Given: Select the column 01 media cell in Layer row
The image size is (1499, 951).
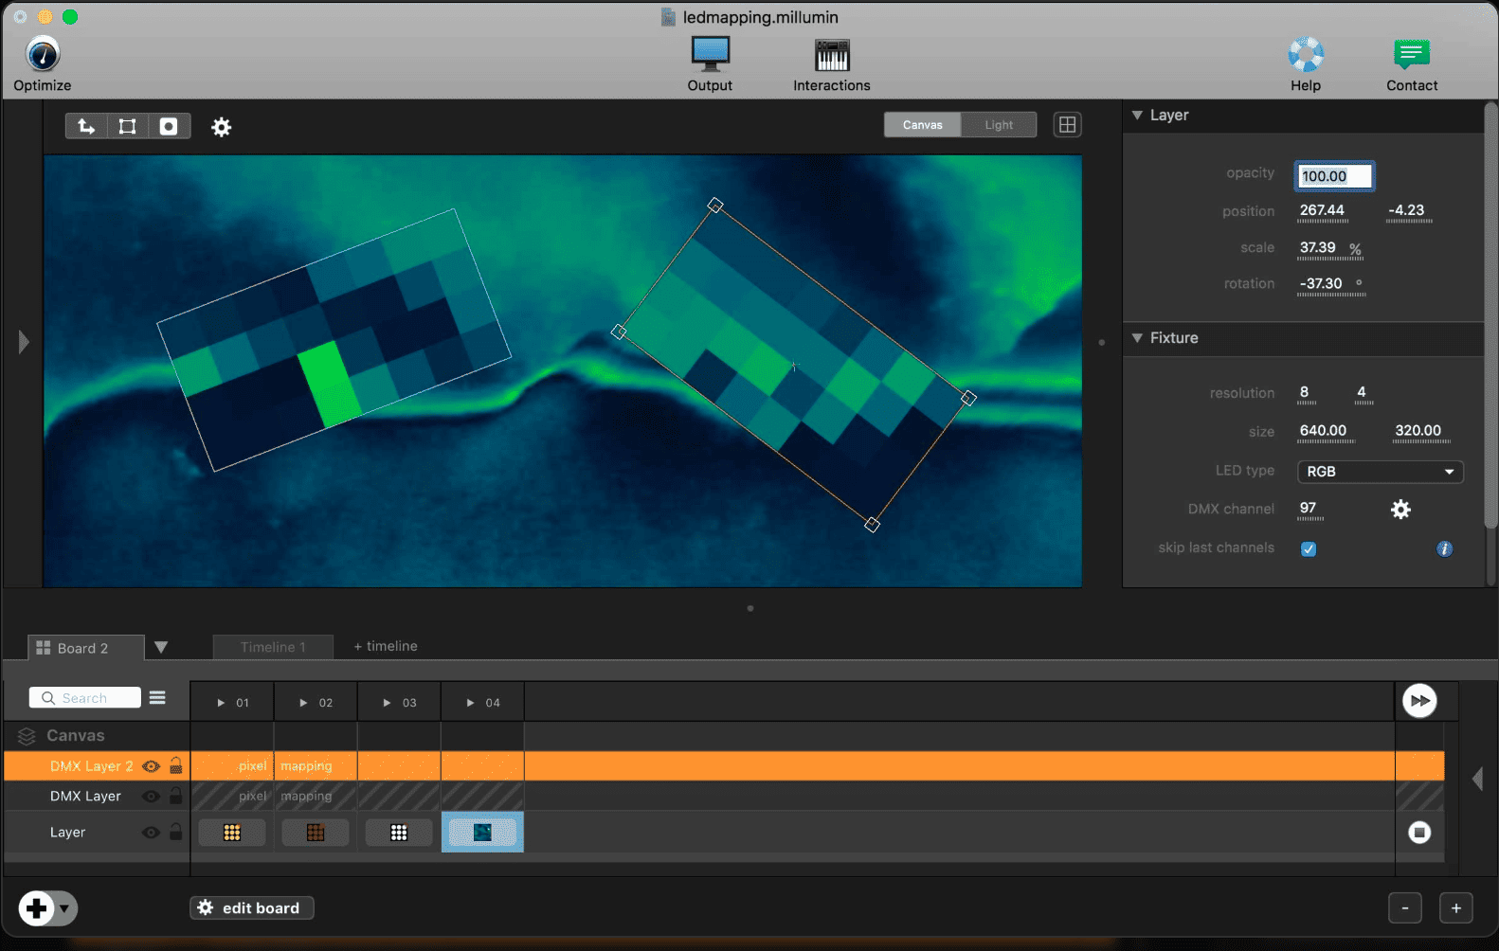Looking at the screenshot, I should pos(232,833).
